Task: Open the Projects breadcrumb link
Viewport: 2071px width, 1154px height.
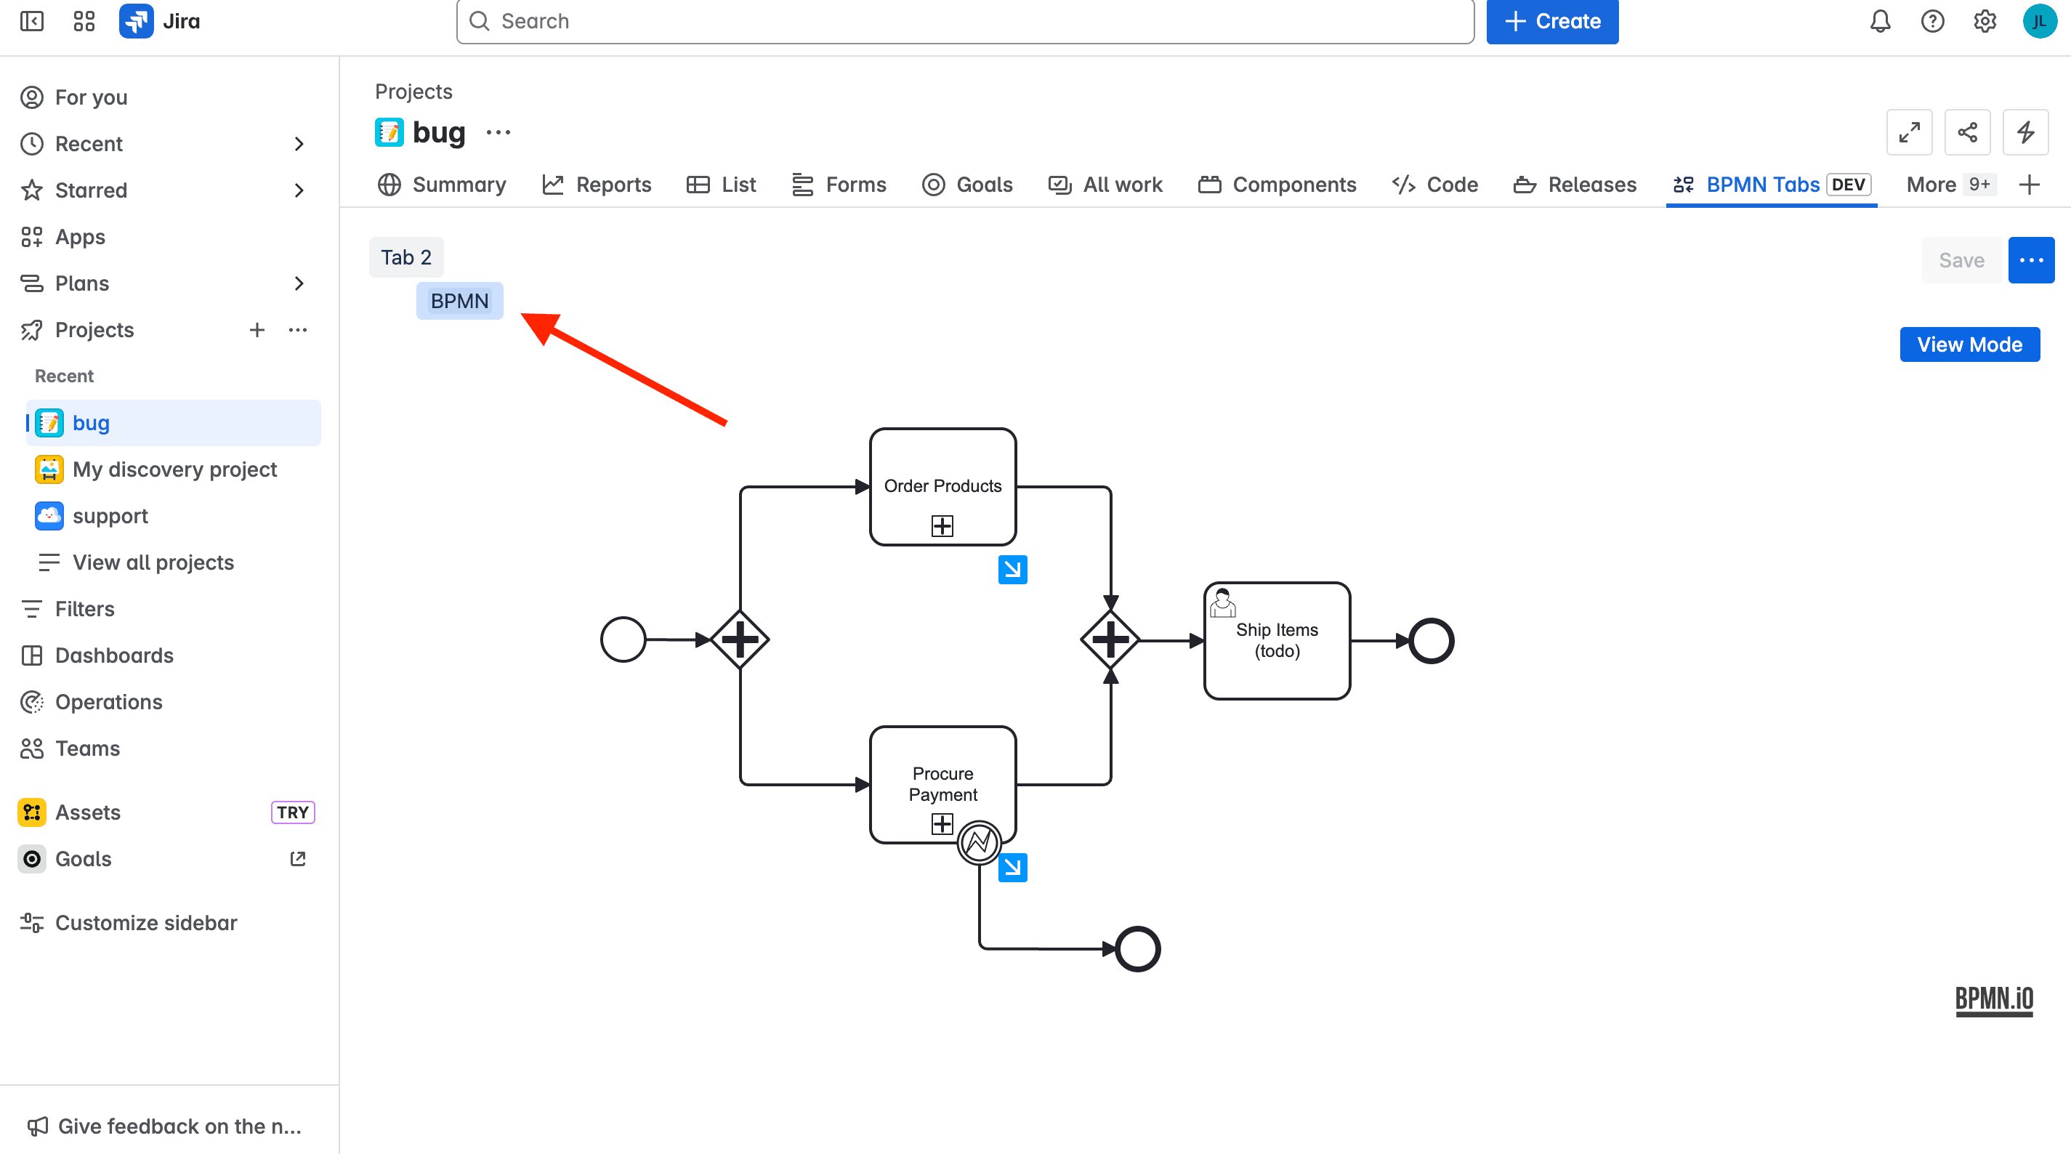Action: click(x=413, y=92)
